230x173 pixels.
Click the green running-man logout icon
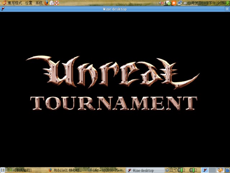click(x=227, y=3)
